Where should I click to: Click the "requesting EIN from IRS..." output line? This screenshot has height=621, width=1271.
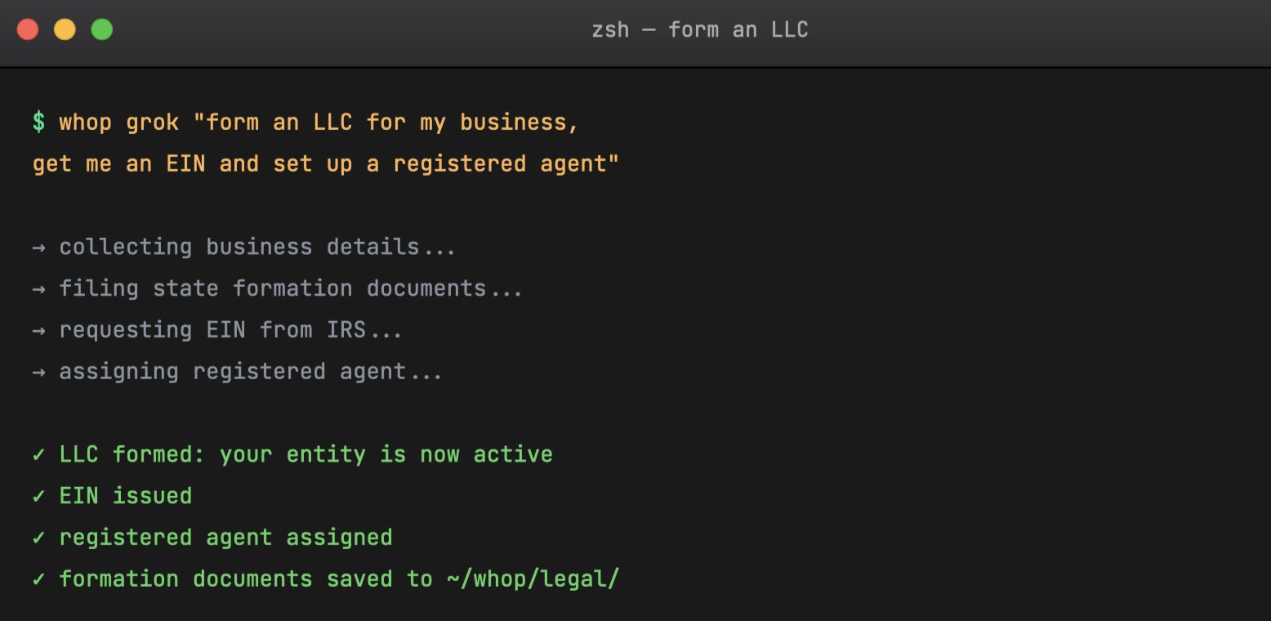(231, 330)
